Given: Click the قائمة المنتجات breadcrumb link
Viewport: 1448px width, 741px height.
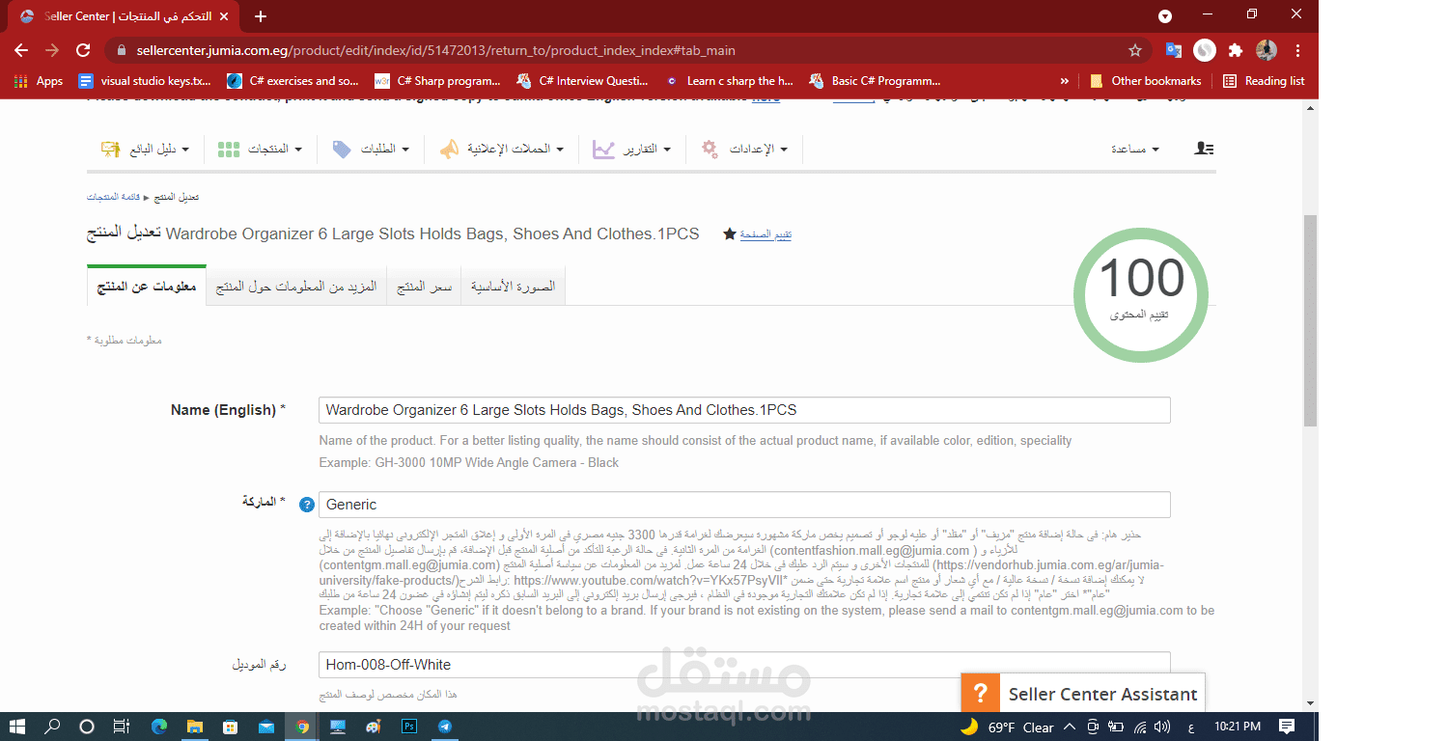Looking at the screenshot, I should (113, 197).
